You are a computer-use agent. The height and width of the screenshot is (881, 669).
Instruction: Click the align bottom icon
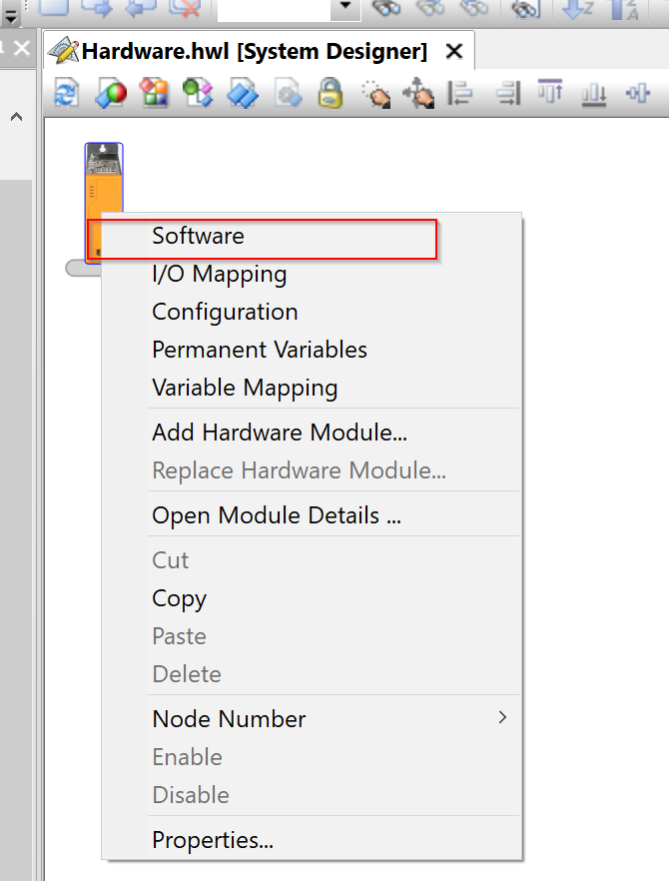click(594, 94)
